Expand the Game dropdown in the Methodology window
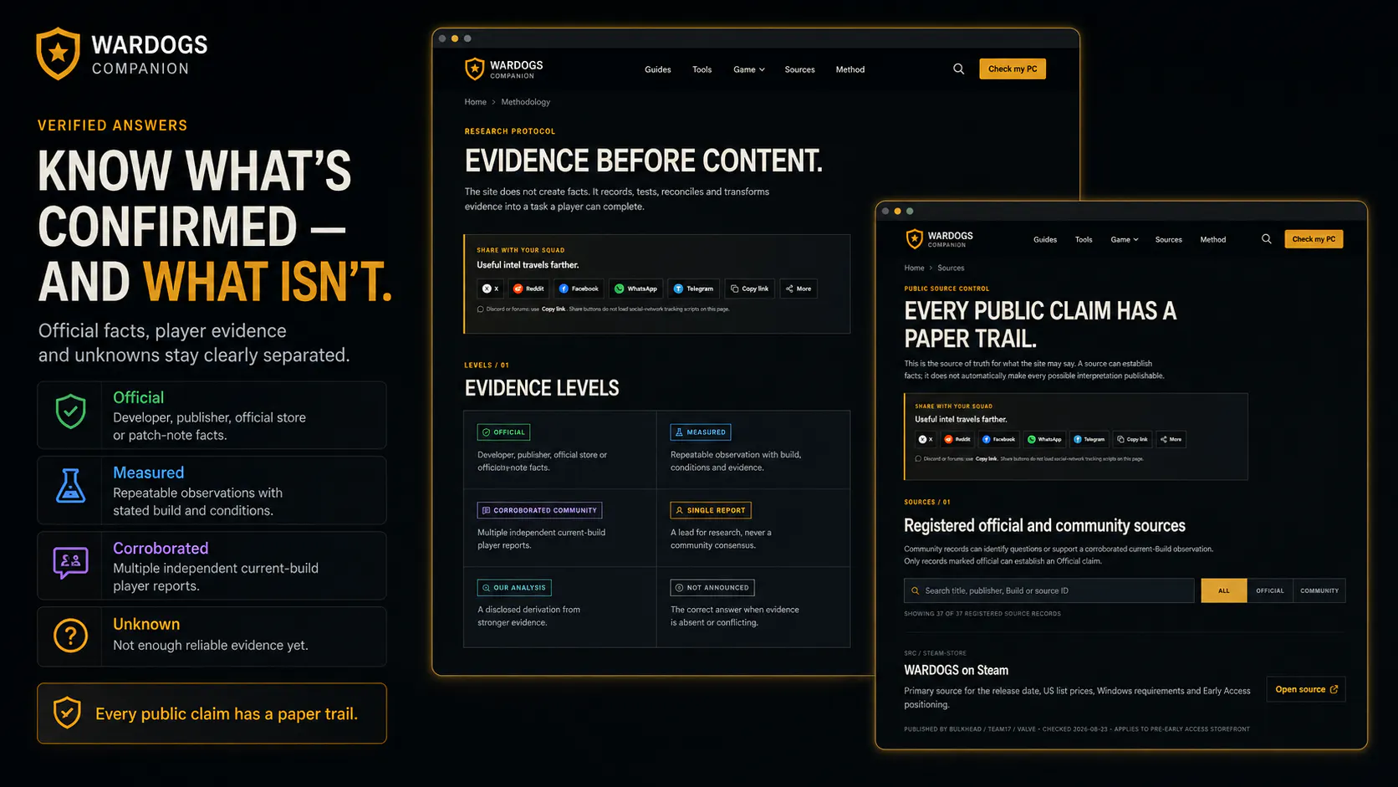 (x=749, y=69)
